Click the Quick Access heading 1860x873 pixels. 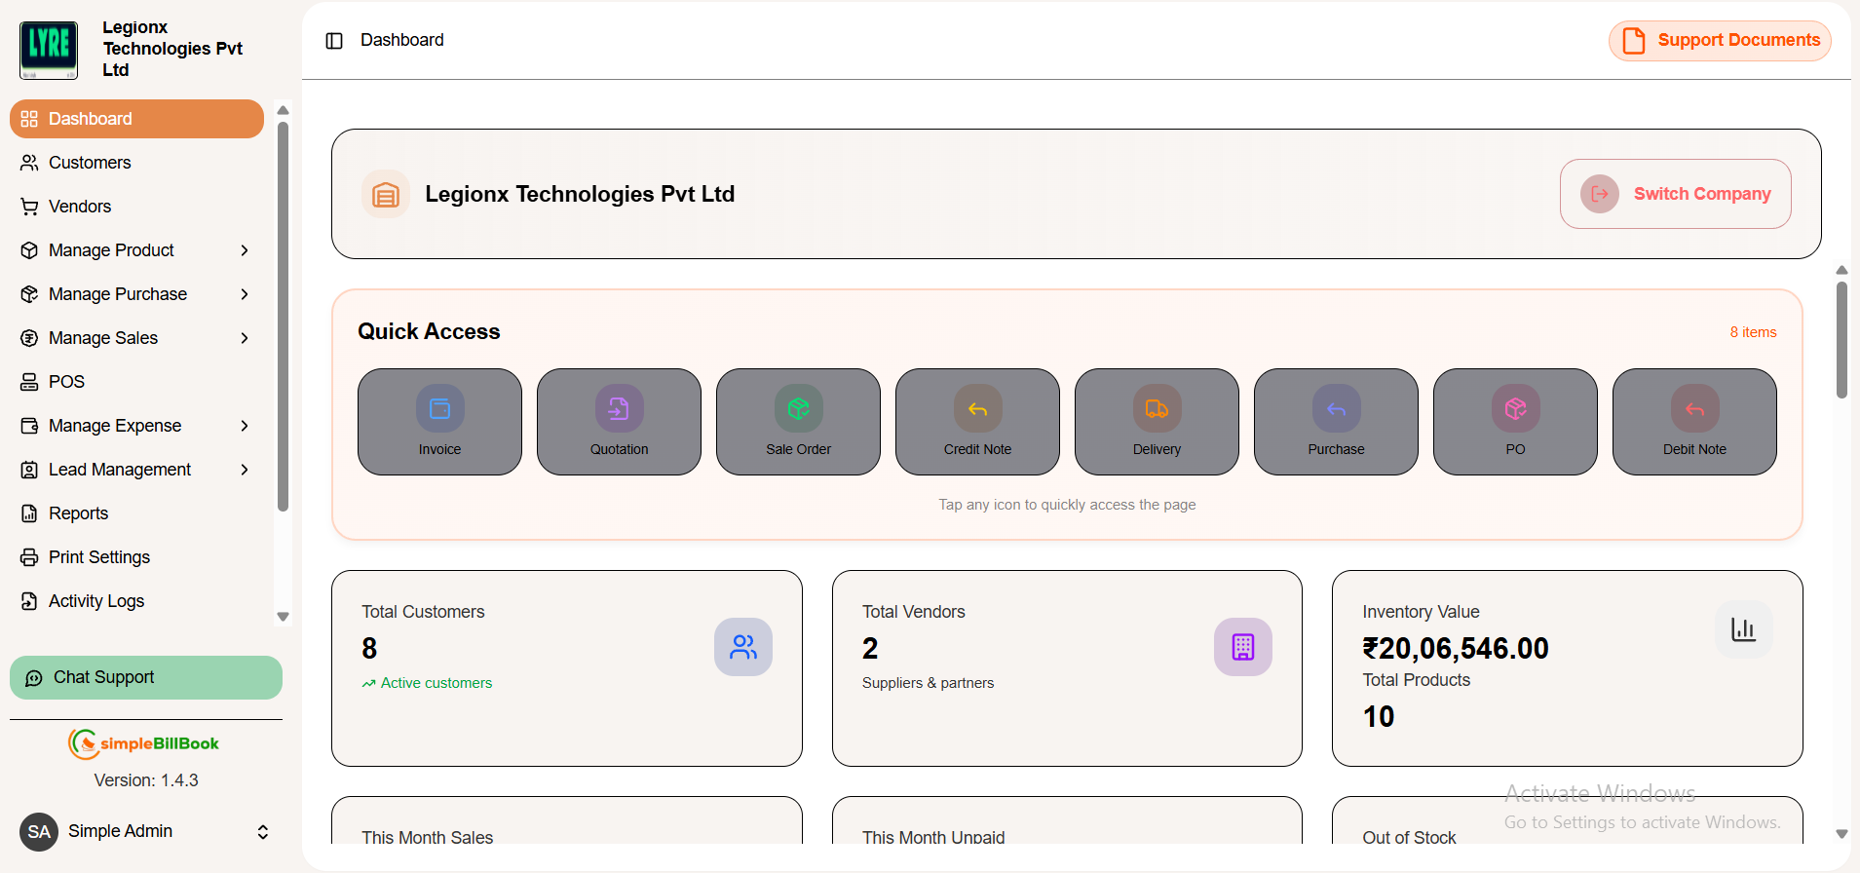[x=429, y=331]
